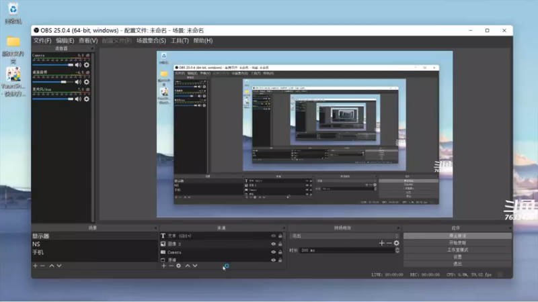This screenshot has height=302, width=538.
Task: Open the 设置 settings button
Action: click(x=457, y=257)
